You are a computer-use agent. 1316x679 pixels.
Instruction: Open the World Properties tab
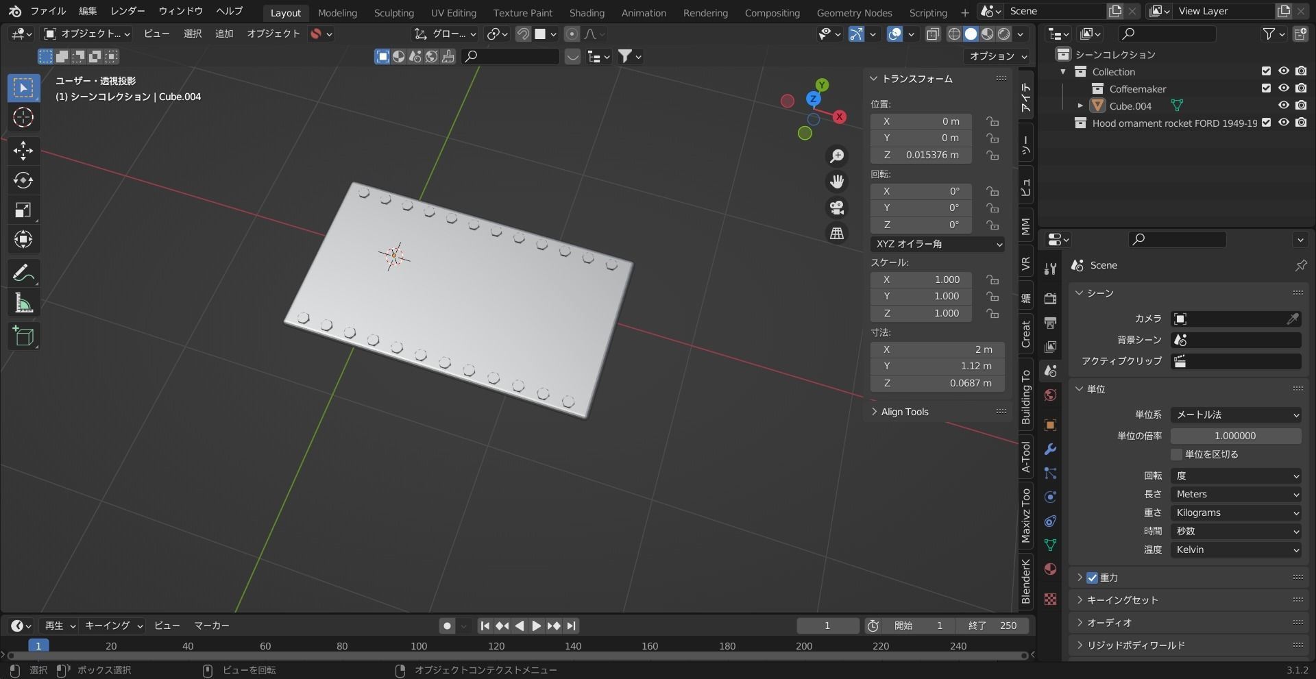pos(1051,394)
